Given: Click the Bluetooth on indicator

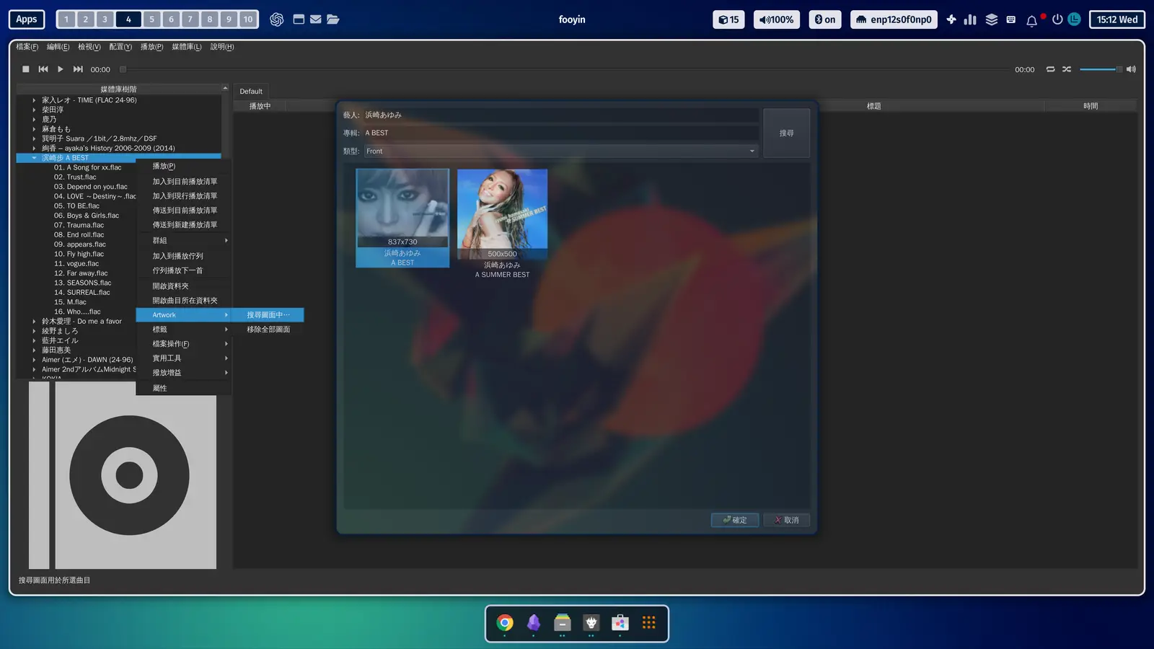Looking at the screenshot, I should 825,19.
